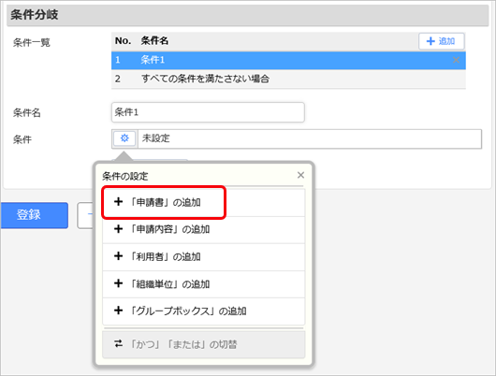Click the 条件名 text field containing 条件1

(x=208, y=112)
